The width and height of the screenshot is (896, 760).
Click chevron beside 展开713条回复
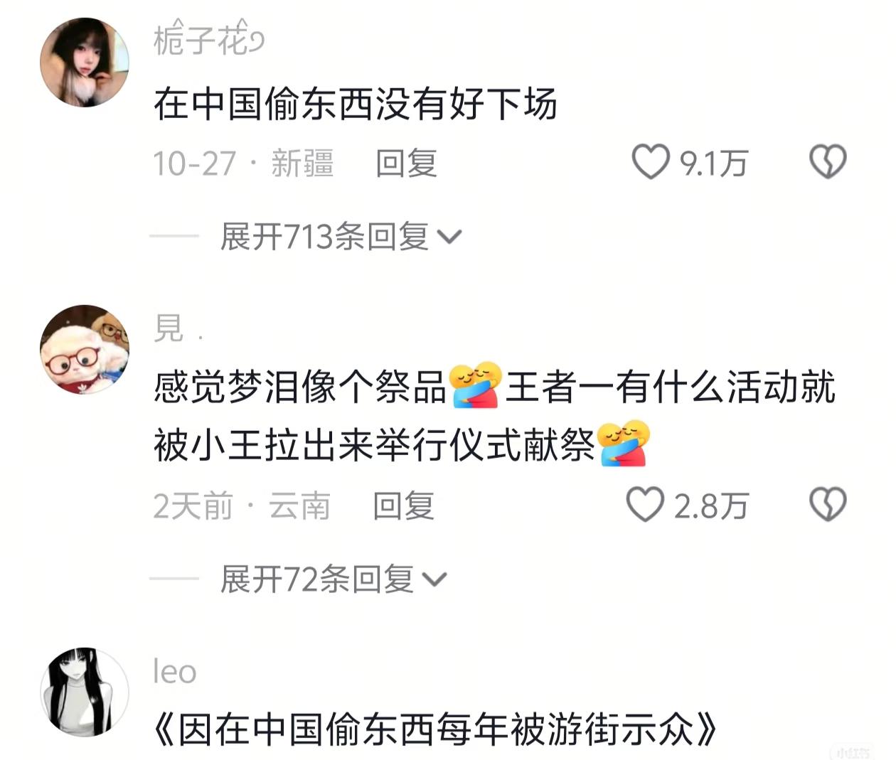click(x=449, y=237)
